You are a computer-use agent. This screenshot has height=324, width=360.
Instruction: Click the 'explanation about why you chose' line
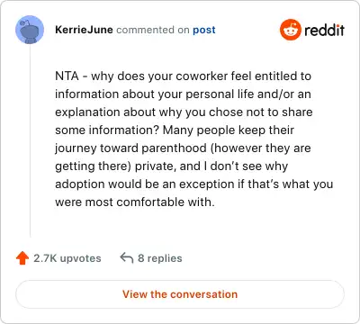point(184,112)
